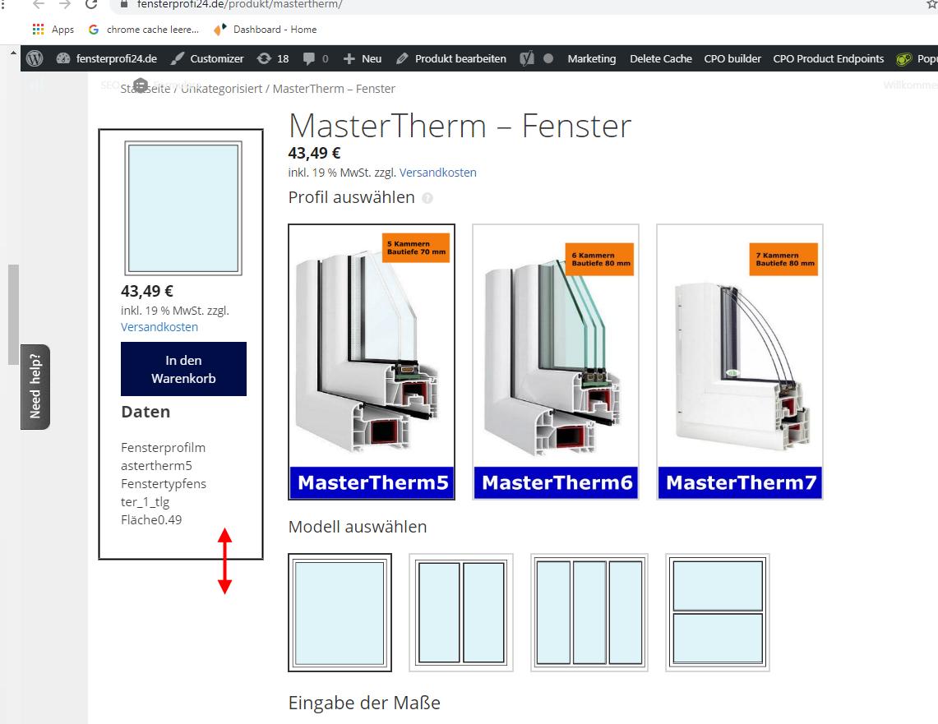Image resolution: width=938 pixels, height=724 pixels.
Task: Reload the page in browser
Action: pyautogui.click(x=91, y=4)
